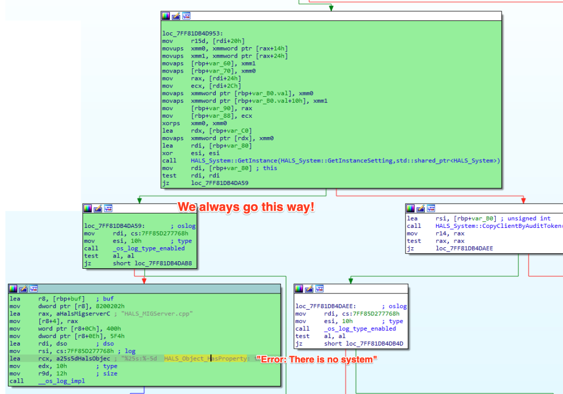Viewport: 563px width, 394px height.
Task: Click edit icon on loc_7FF81DB4DAEE node
Action: [309, 289]
